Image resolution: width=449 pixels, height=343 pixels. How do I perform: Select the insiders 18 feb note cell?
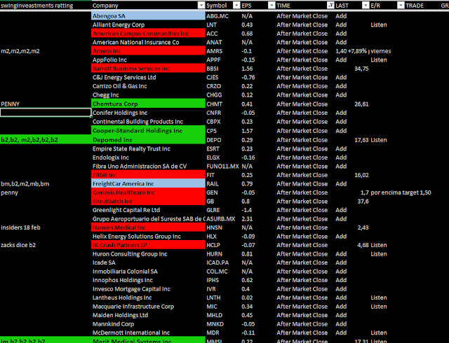46,227
